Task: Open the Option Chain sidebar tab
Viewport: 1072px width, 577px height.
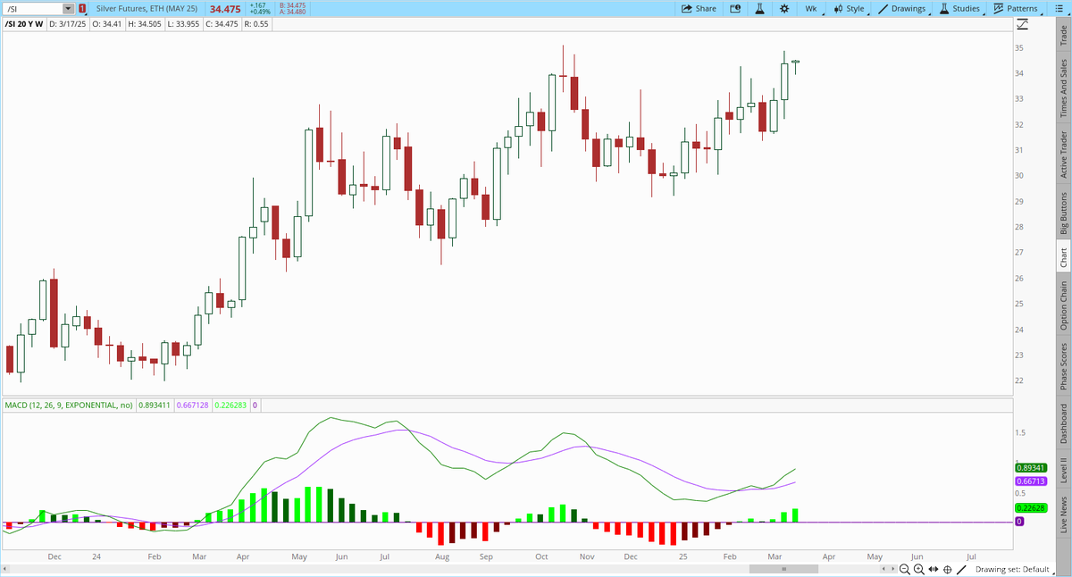Action: (x=1063, y=305)
